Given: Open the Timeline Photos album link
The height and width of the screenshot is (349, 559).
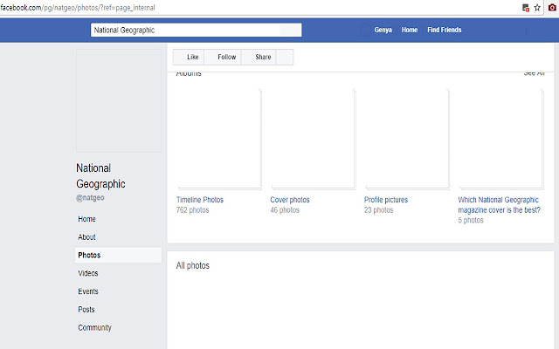Looking at the screenshot, I should pos(200,200).
